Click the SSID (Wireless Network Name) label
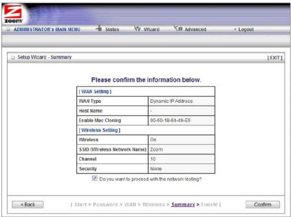This screenshot has height=217, width=291. pyautogui.click(x=112, y=150)
